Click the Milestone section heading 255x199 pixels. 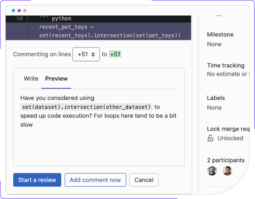pos(220,34)
